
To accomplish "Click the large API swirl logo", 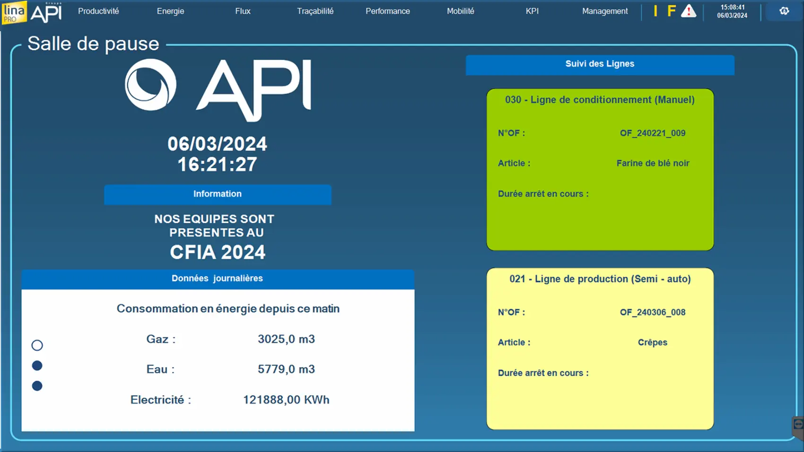I will point(150,85).
